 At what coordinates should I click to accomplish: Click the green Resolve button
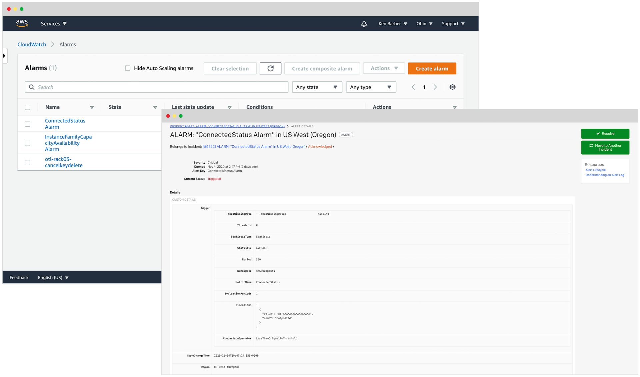pyautogui.click(x=605, y=134)
